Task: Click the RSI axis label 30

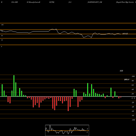Action: pyautogui.click(x=2, y=40)
